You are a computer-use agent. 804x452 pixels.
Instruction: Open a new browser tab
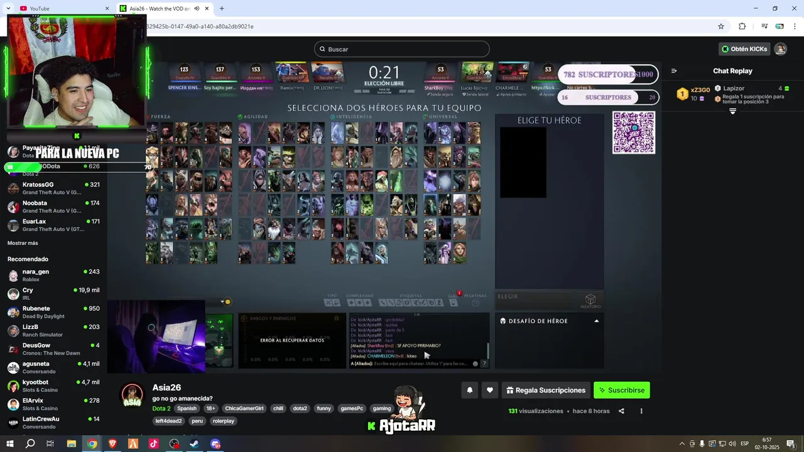pyautogui.click(x=222, y=8)
